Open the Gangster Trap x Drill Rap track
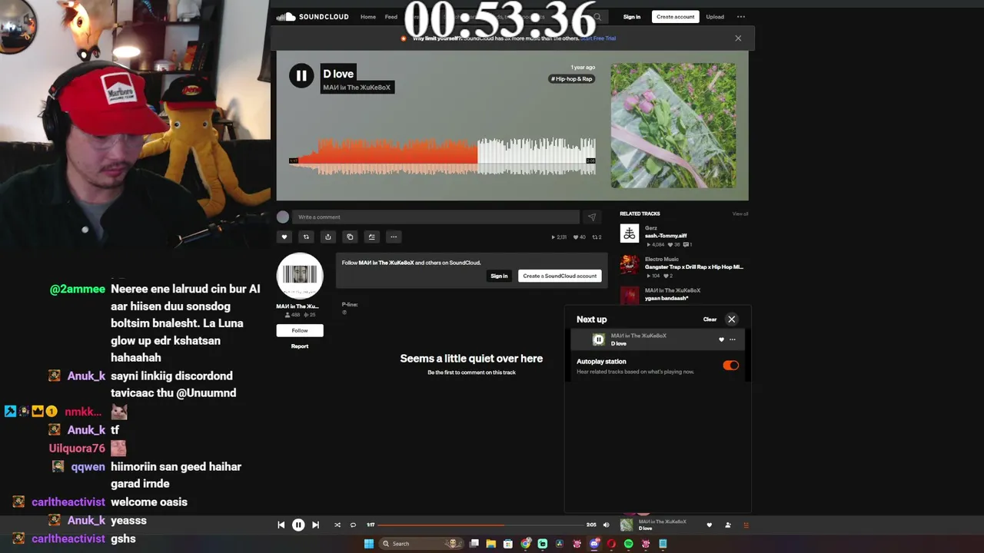Screen dimensions: 984x553 coord(694,267)
